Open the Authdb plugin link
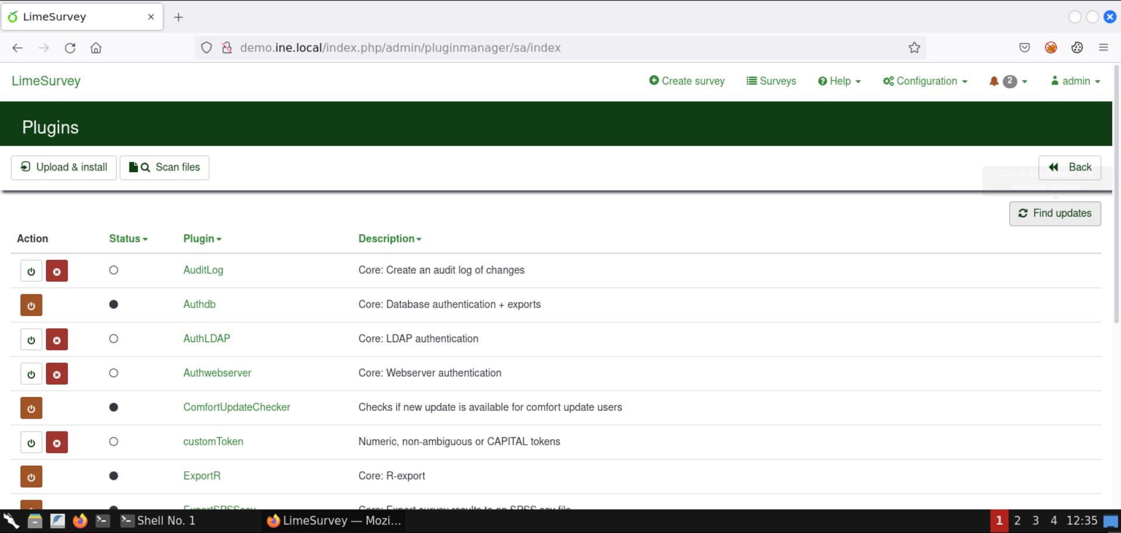Screen dimensions: 1121x533 point(199,304)
